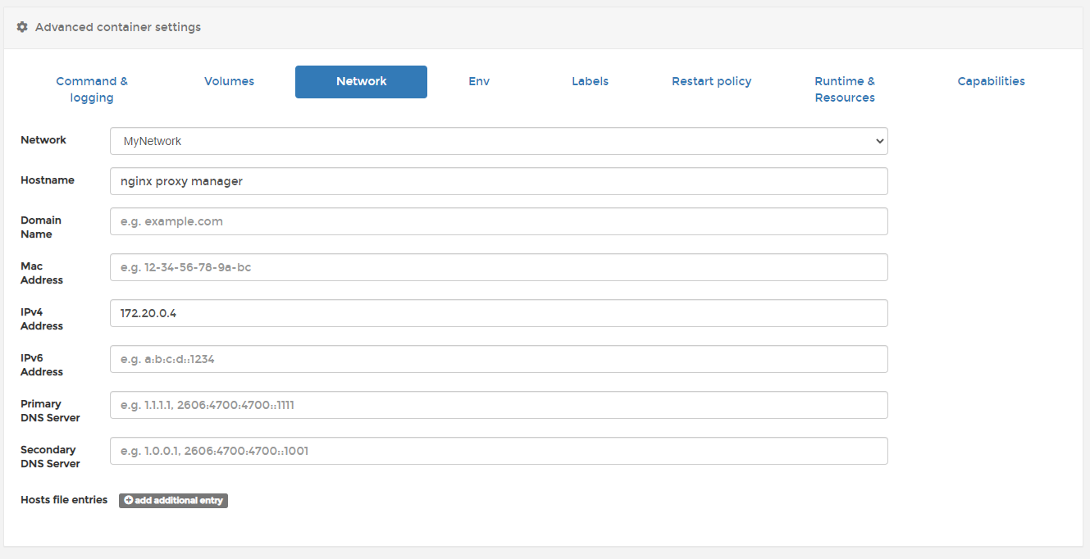Screen dimensions: 1090x559
Task: Open the Env tab
Action: point(479,81)
